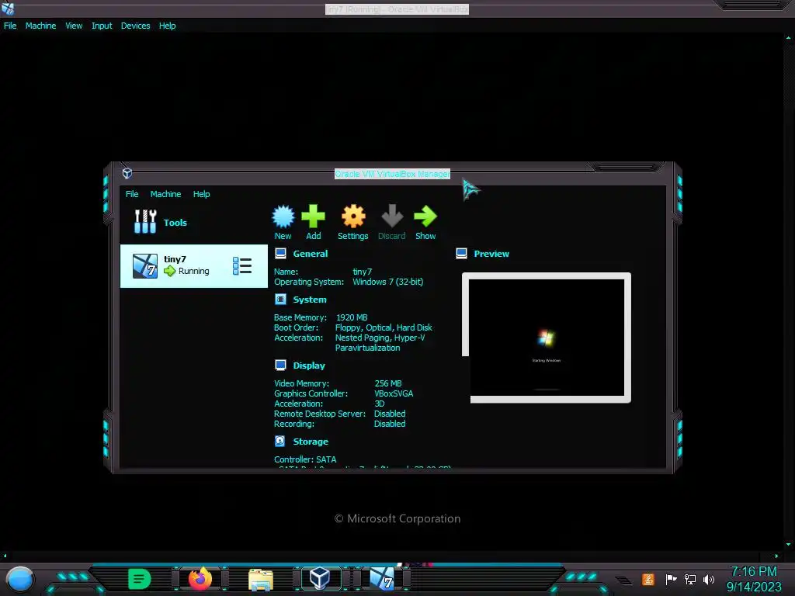Click the green Add machine icon
Screen dimensions: 795x596
[314, 217]
